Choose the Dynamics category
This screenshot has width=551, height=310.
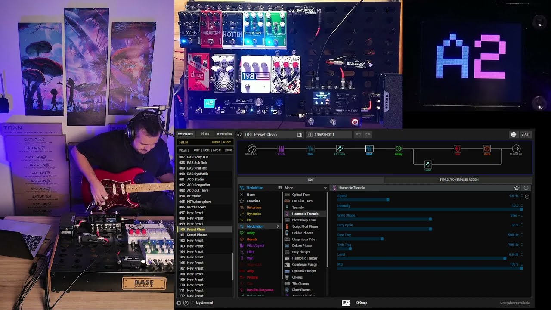[260, 214]
